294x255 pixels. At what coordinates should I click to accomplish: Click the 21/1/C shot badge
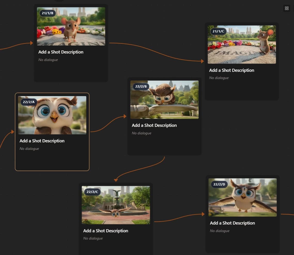coord(218,31)
